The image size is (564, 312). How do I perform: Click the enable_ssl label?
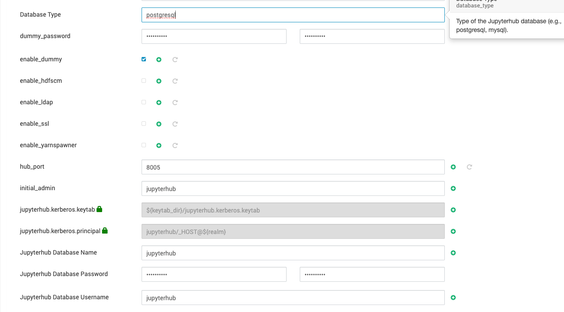[x=35, y=124]
